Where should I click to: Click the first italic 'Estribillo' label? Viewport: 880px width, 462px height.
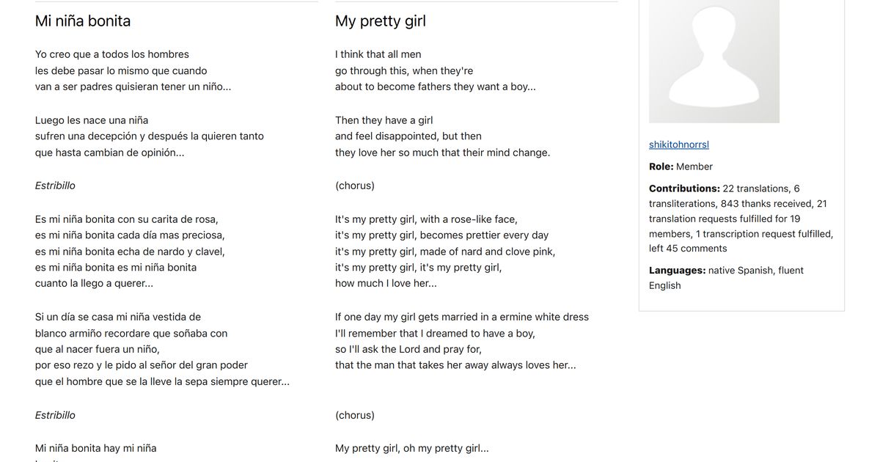pos(55,186)
